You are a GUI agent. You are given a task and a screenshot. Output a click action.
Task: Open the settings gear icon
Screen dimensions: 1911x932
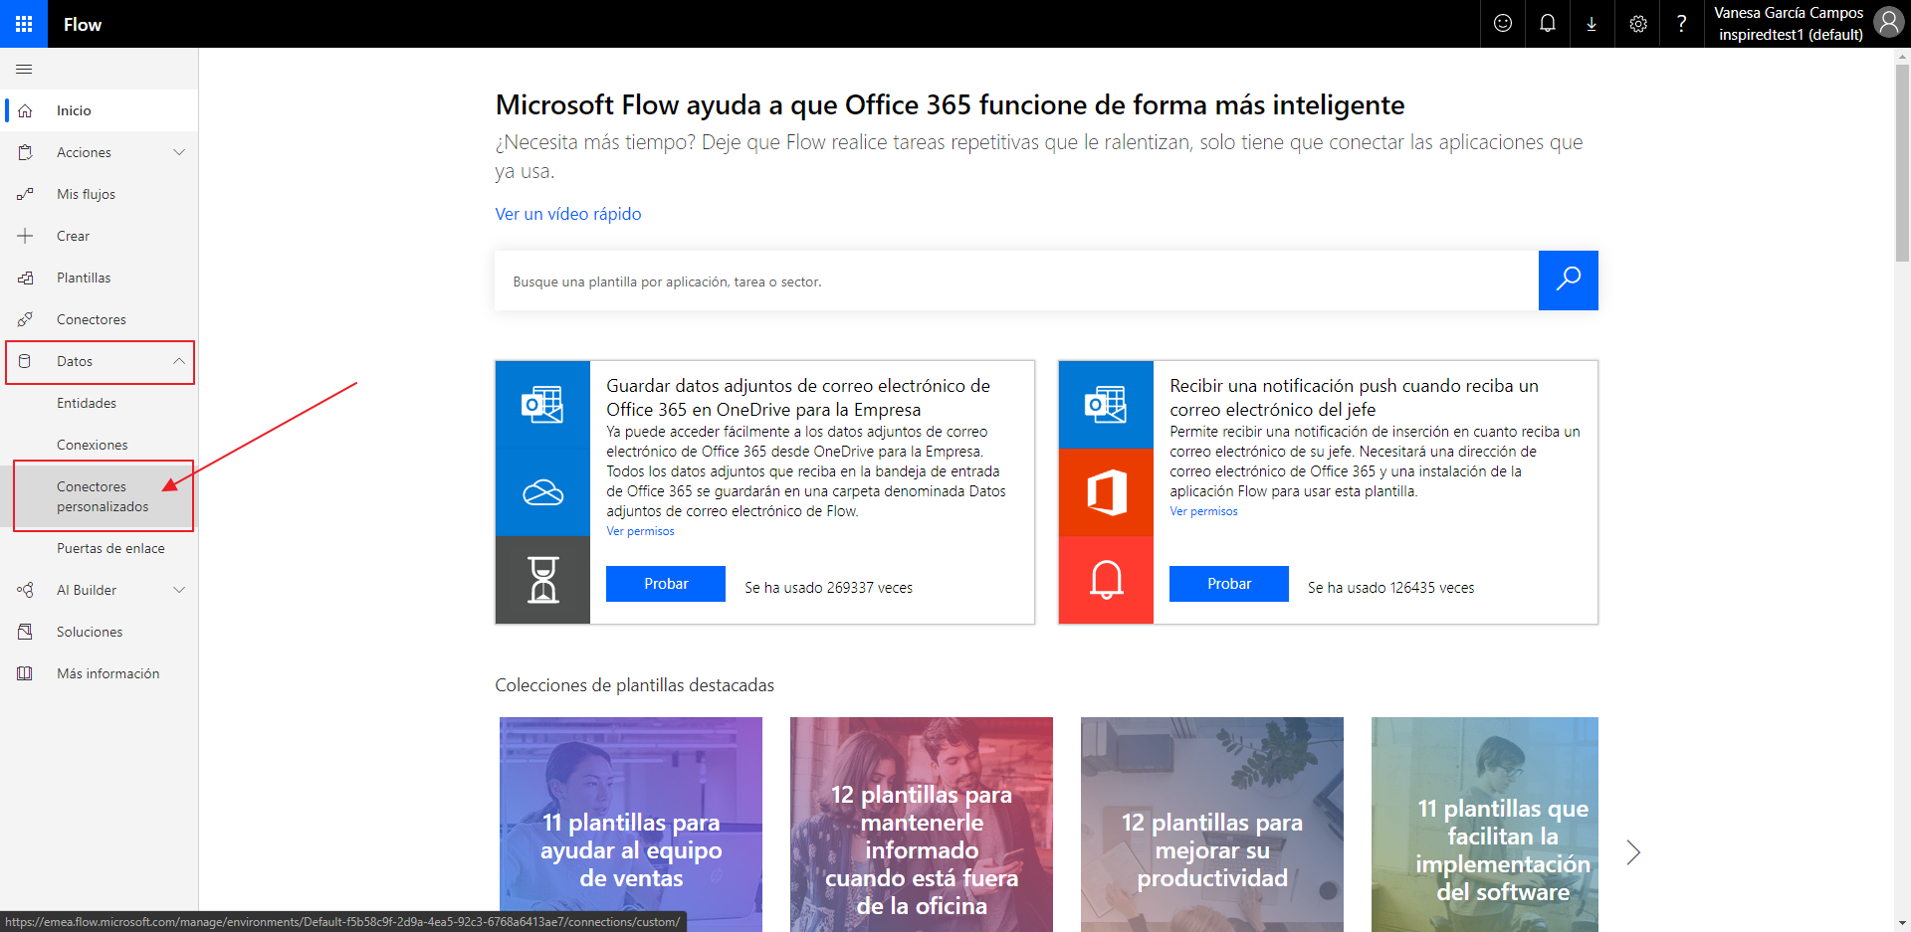[x=1637, y=24]
